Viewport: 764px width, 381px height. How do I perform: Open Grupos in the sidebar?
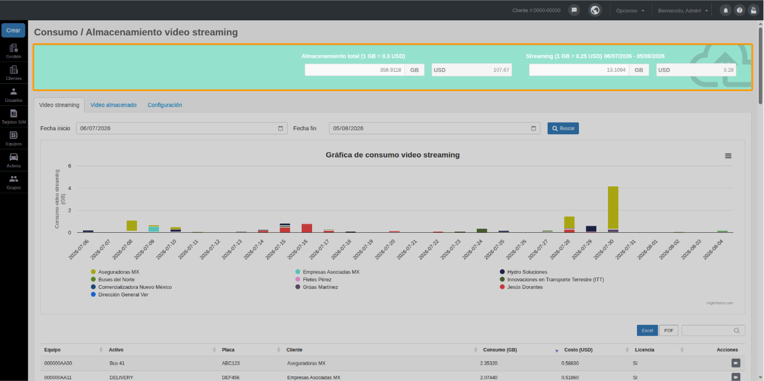coord(13,182)
